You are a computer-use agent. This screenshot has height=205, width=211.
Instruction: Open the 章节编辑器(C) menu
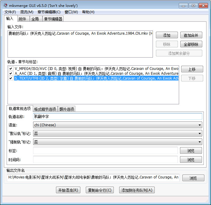(x=49, y=12)
